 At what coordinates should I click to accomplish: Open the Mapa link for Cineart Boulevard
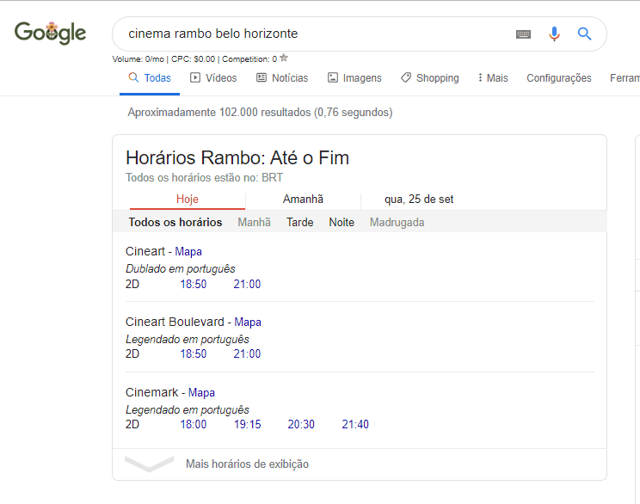coord(248,322)
